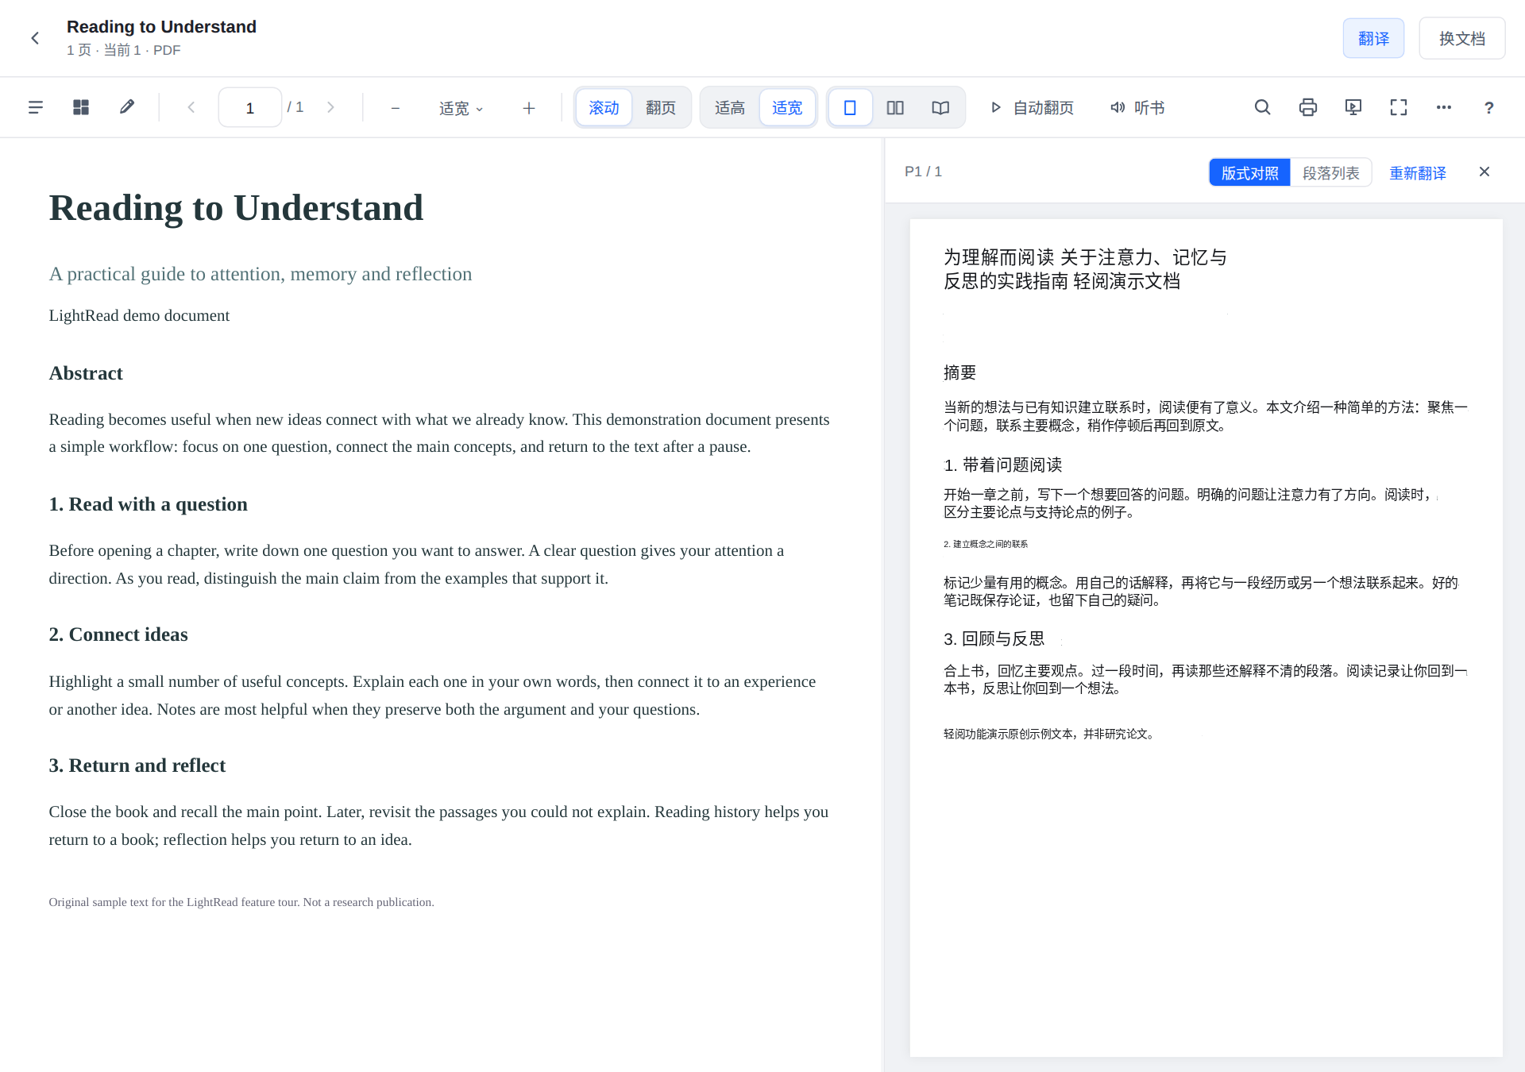Go to next page chevron
Image resolution: width=1525 pixels, height=1072 pixels.
point(331,107)
